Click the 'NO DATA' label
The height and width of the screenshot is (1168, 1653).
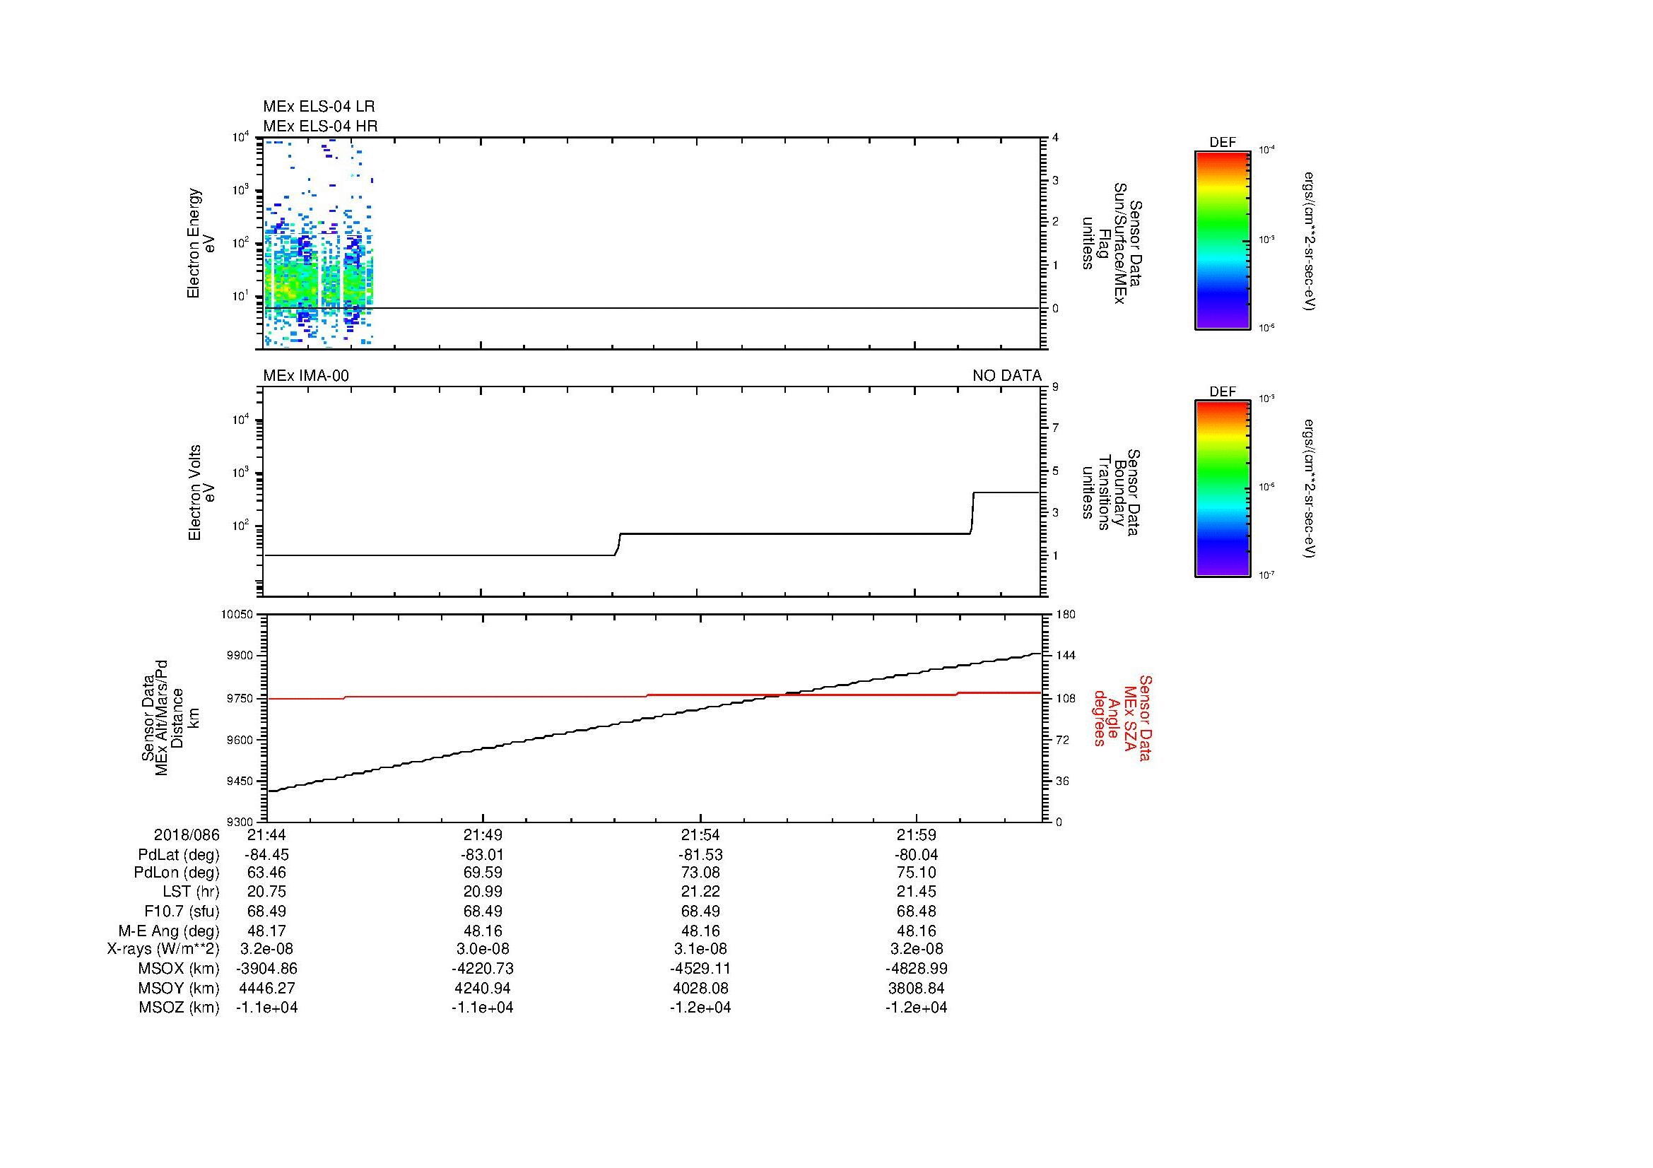(1006, 376)
